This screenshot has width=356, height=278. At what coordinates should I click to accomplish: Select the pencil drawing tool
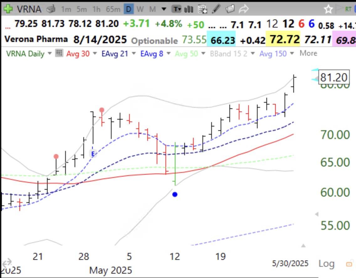coord(216,9)
